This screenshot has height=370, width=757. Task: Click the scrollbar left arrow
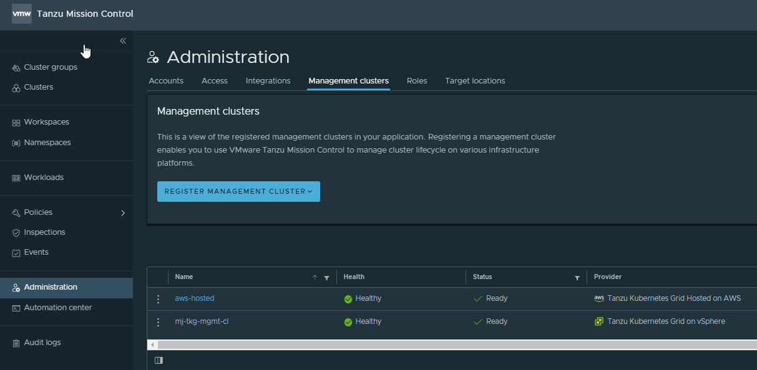tap(152, 344)
